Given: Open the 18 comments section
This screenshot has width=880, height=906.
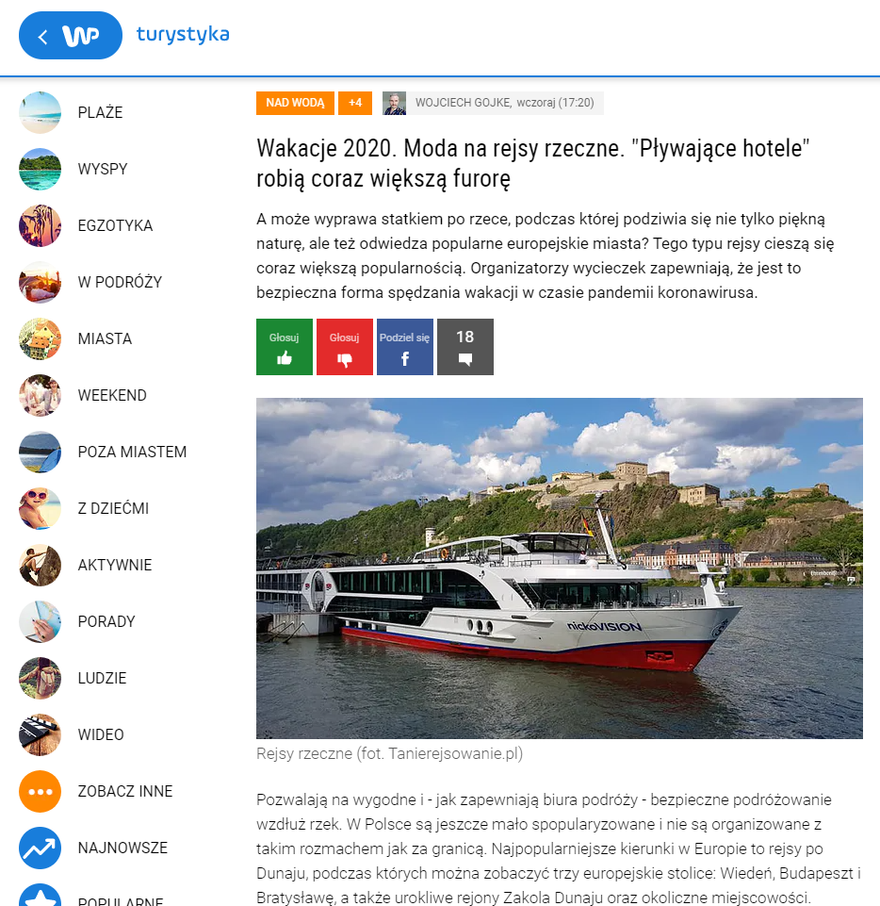Looking at the screenshot, I should 464,347.
